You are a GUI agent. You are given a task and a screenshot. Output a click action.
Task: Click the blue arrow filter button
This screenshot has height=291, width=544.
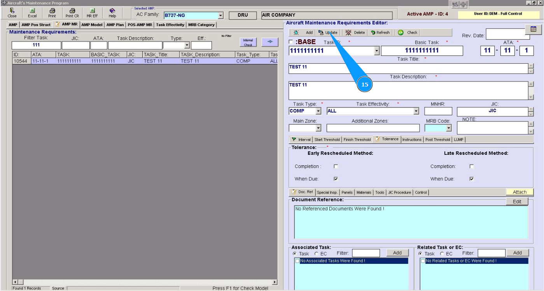pos(270,42)
